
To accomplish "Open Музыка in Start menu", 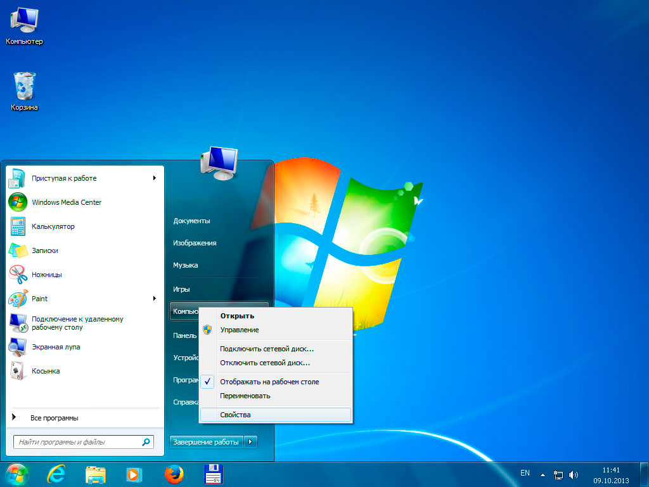I will coord(186,265).
